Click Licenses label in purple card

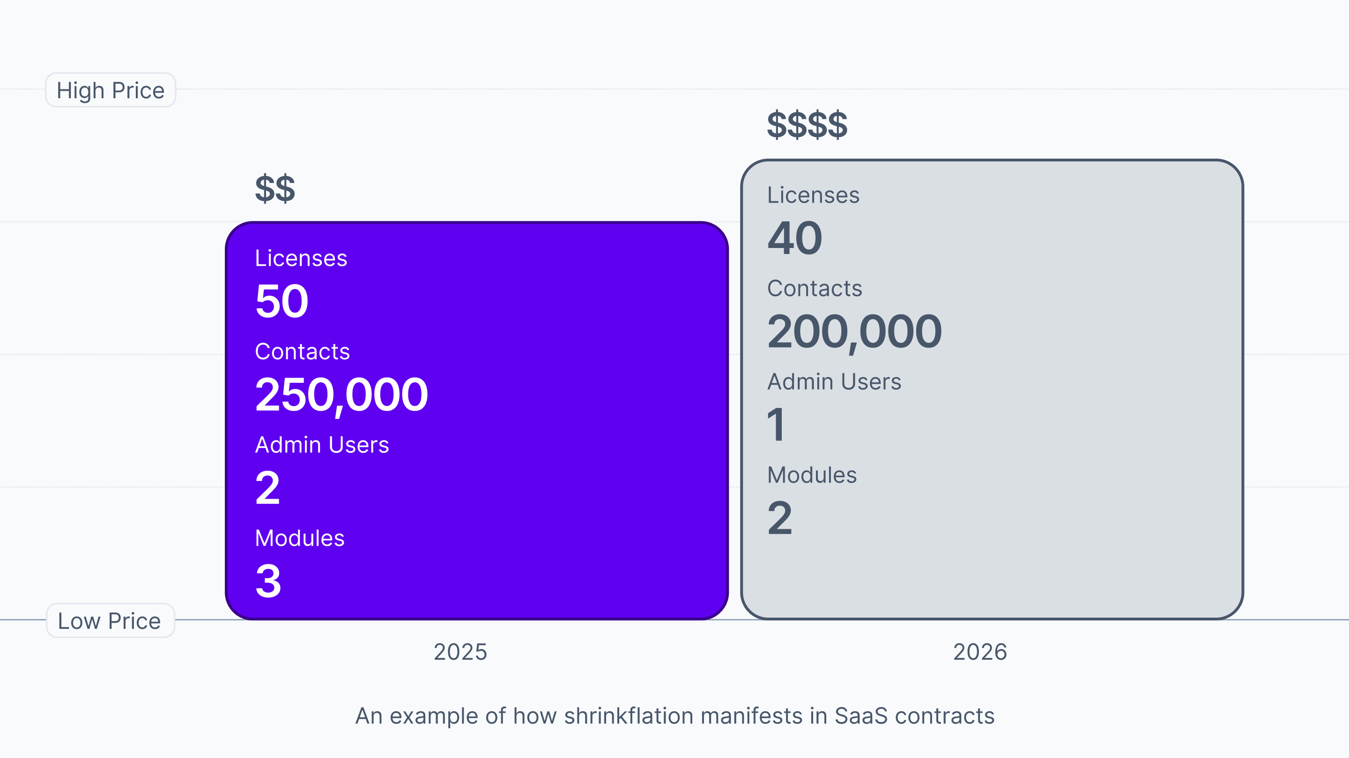301,258
